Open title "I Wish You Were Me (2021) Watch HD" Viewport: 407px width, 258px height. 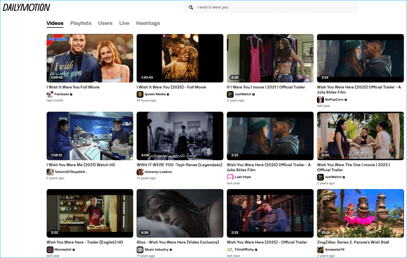pyautogui.click(x=81, y=165)
